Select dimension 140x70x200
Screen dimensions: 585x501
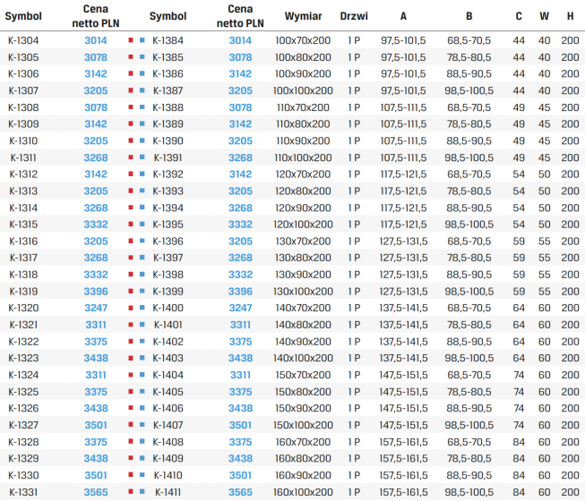(x=303, y=308)
